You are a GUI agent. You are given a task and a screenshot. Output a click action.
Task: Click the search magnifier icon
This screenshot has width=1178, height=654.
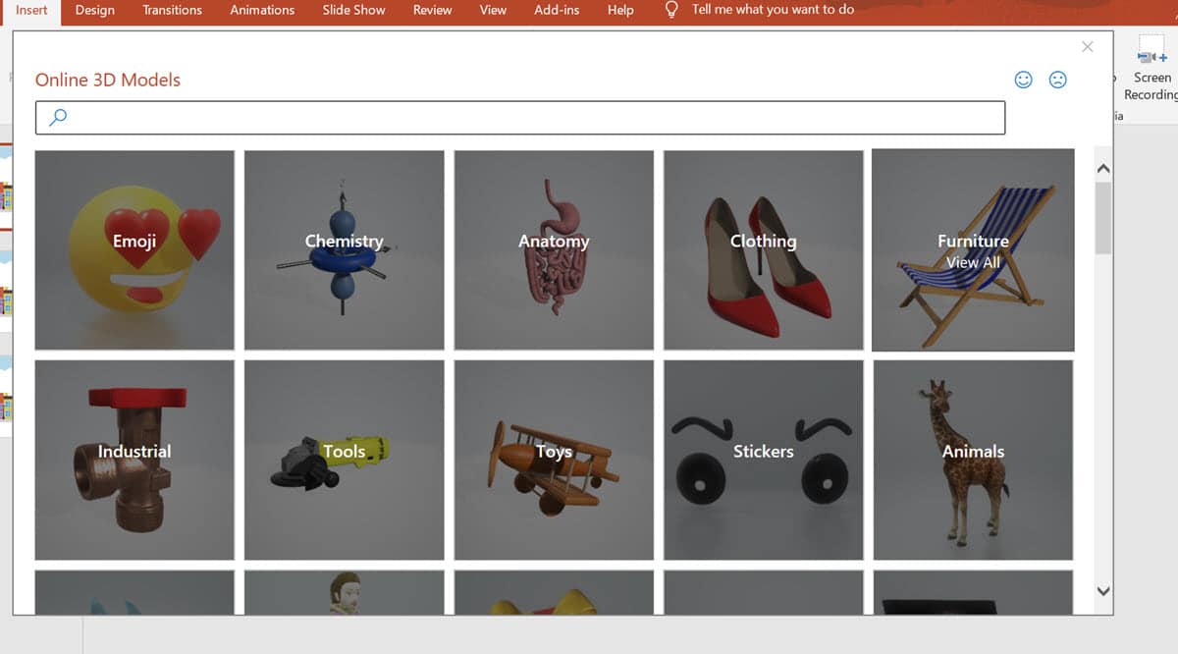click(x=56, y=116)
